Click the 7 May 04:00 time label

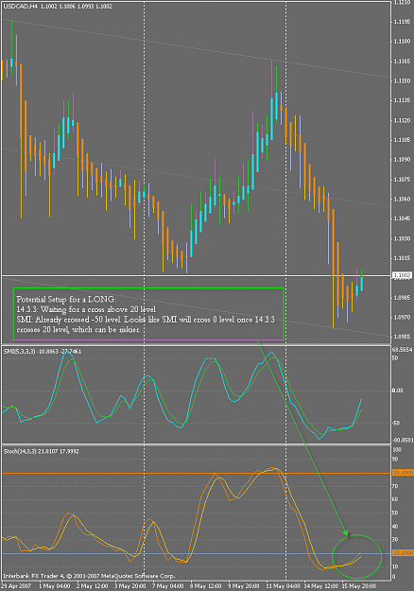click(x=168, y=586)
